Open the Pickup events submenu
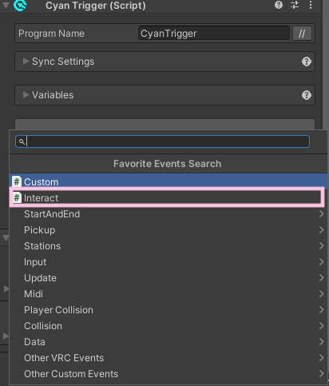The image size is (329, 386). tap(168, 230)
